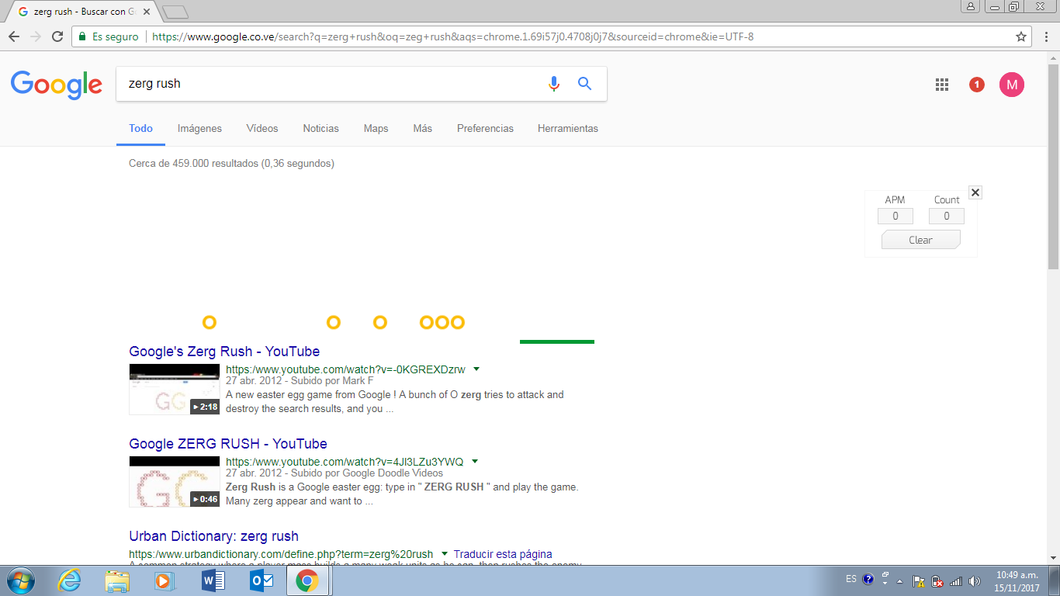This screenshot has height=596, width=1060.
Task: Click the blue magnifier search icon
Action: click(585, 84)
